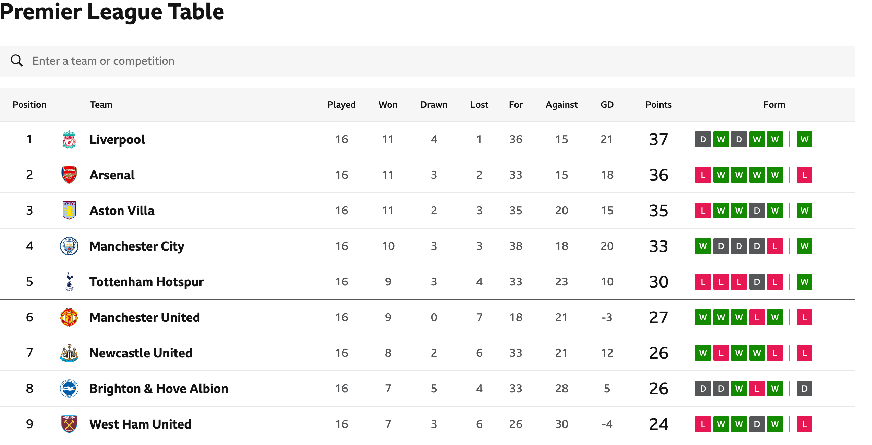Click the Arsenal club crest
The height and width of the screenshot is (445, 872).
pos(69,175)
